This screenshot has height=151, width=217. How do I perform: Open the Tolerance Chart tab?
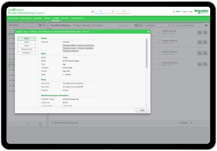pos(26,49)
